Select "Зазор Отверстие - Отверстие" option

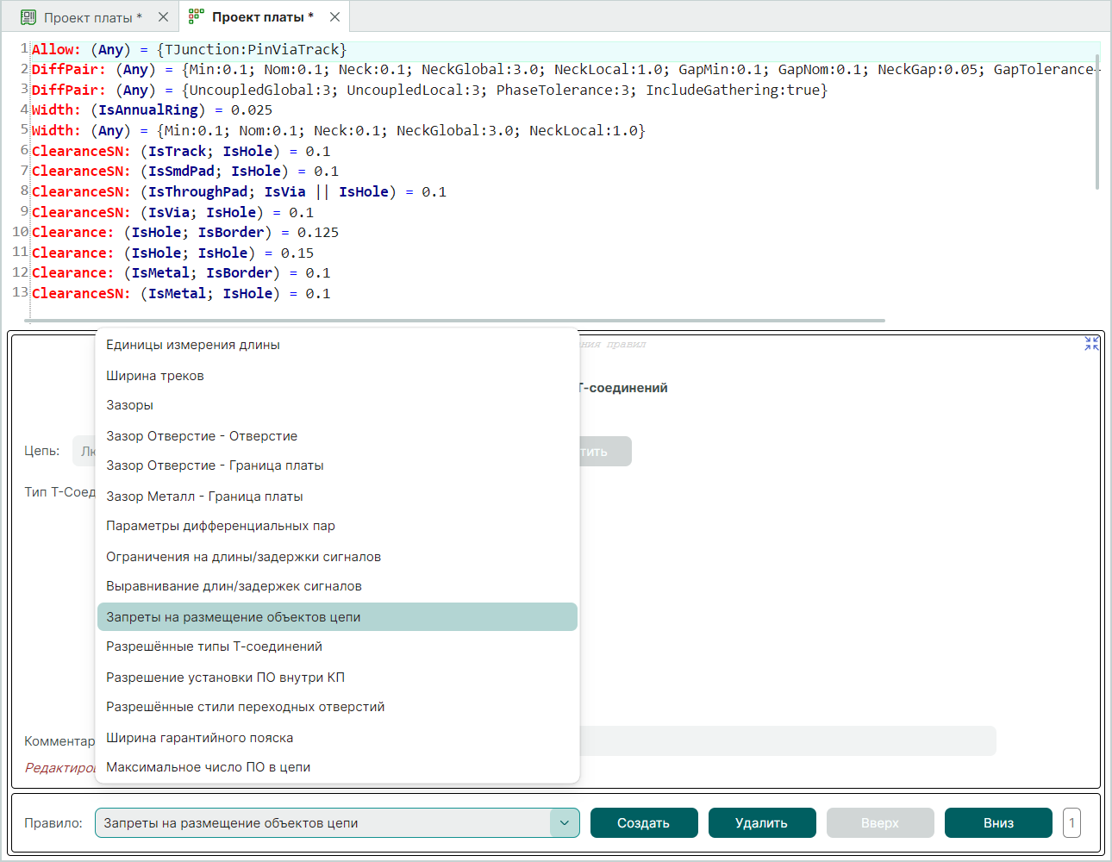pyautogui.click(x=202, y=436)
